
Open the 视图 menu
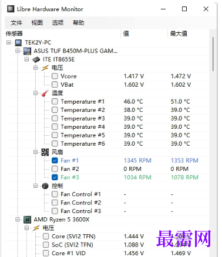click(37, 23)
